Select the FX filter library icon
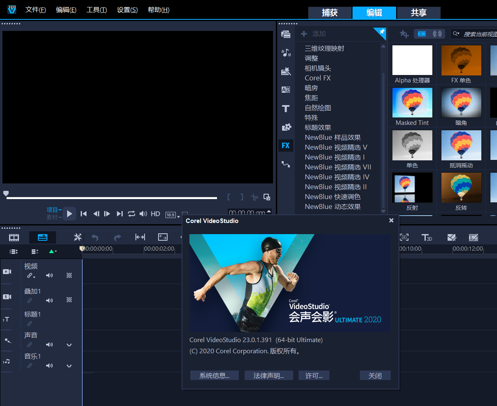The height and width of the screenshot is (406, 497). point(286,146)
